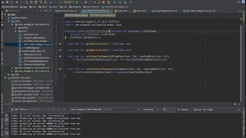This screenshot has width=246, height=138.
Task: Open the Structure side tool window
Action: pos(2,39)
